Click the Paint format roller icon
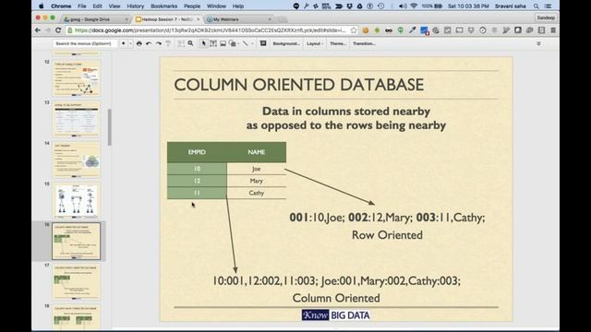Screen dimensions: 591x332 [168, 43]
